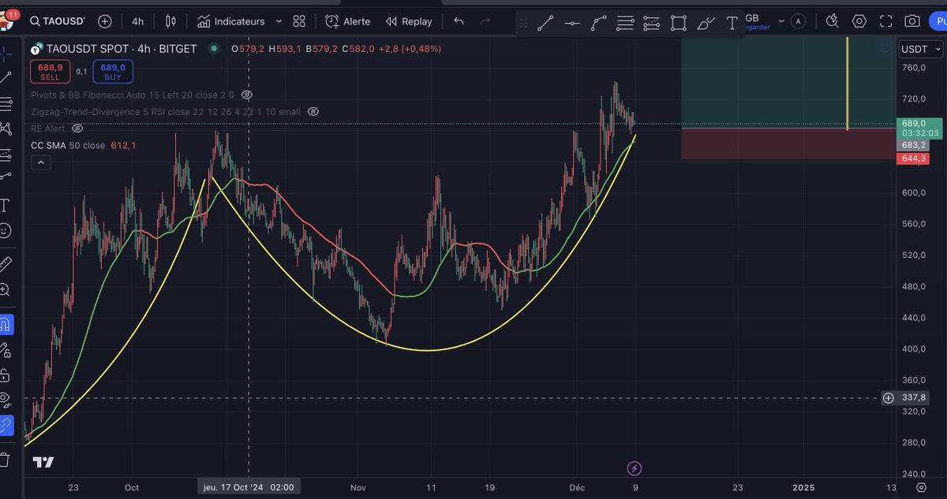This screenshot has width=947, height=499.
Task: Toggle lock all drawings
Action: pyautogui.click(x=5, y=374)
